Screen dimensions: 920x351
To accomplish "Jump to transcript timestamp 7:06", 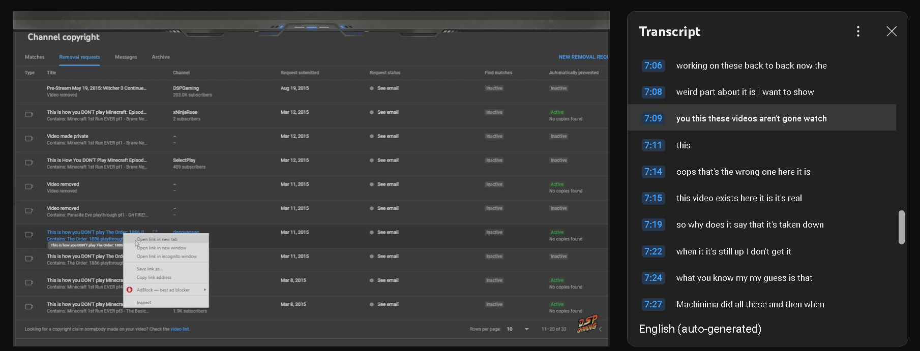I will pos(653,66).
